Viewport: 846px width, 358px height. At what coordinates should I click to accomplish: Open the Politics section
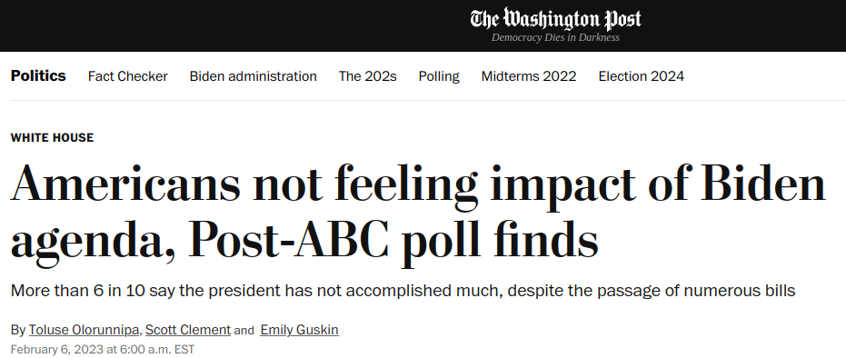pos(38,76)
